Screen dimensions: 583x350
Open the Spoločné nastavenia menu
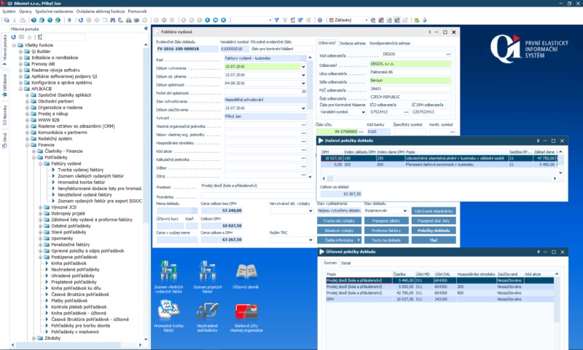point(54,12)
